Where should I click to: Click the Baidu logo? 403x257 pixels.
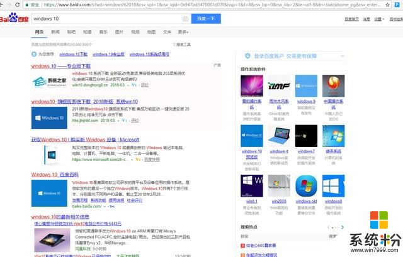14,18
